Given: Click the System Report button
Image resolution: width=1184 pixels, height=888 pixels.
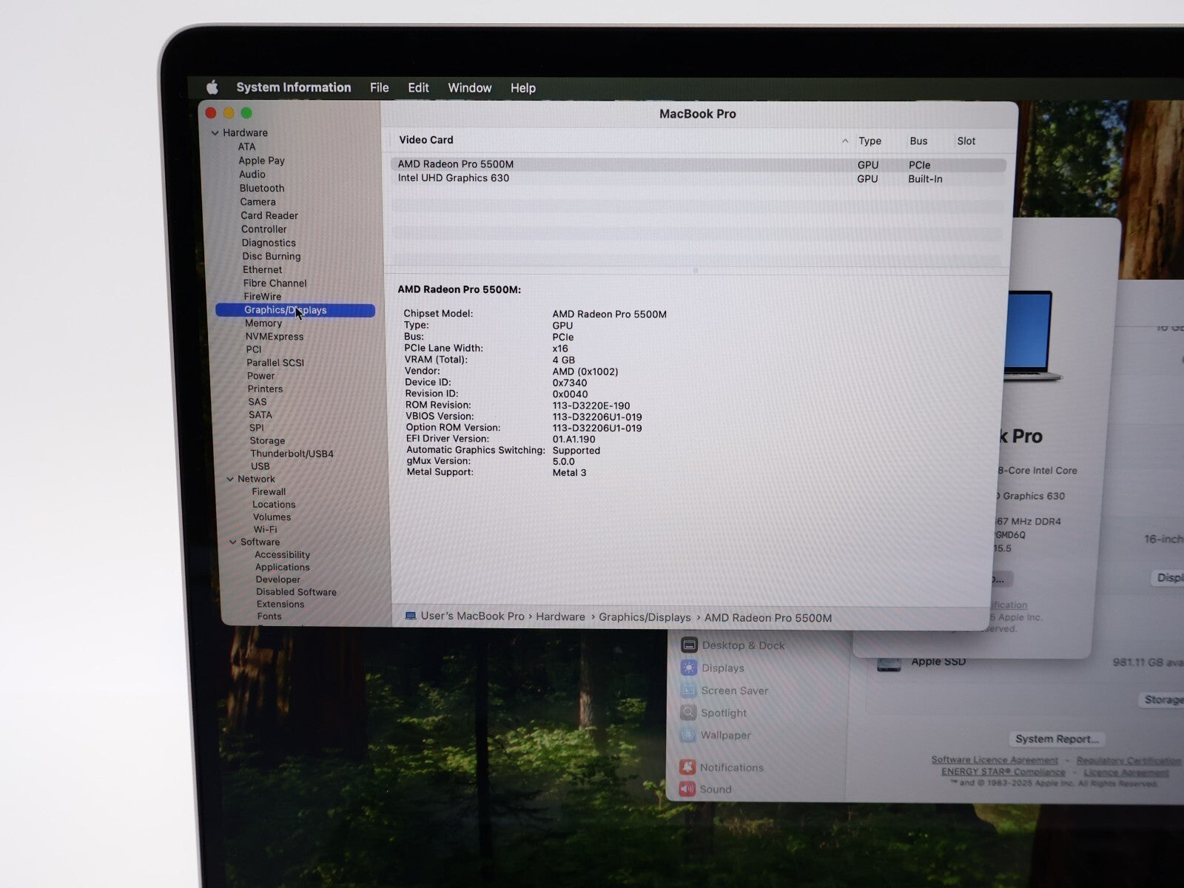Looking at the screenshot, I should tap(1056, 739).
